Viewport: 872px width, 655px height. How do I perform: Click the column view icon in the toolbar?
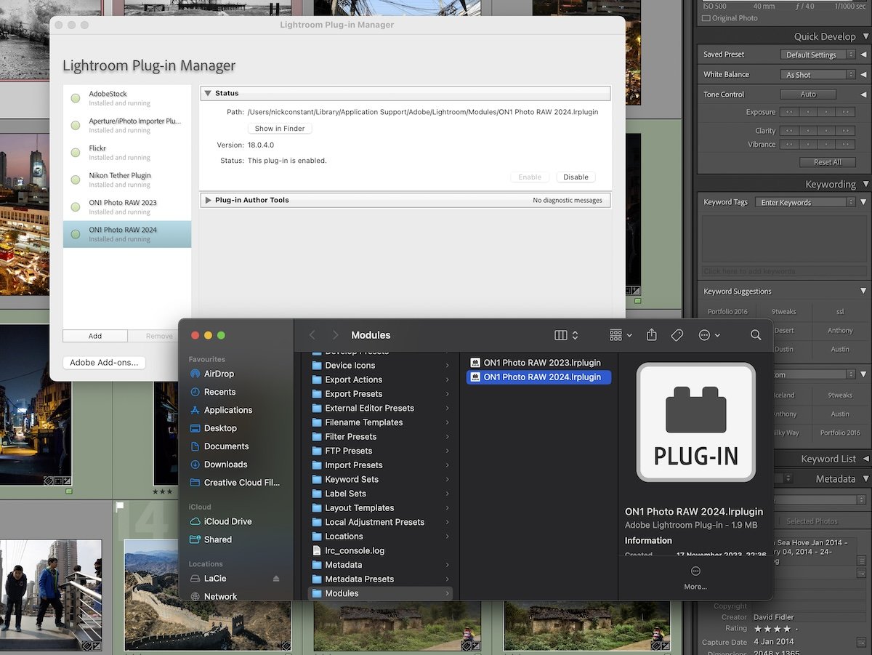tap(560, 335)
